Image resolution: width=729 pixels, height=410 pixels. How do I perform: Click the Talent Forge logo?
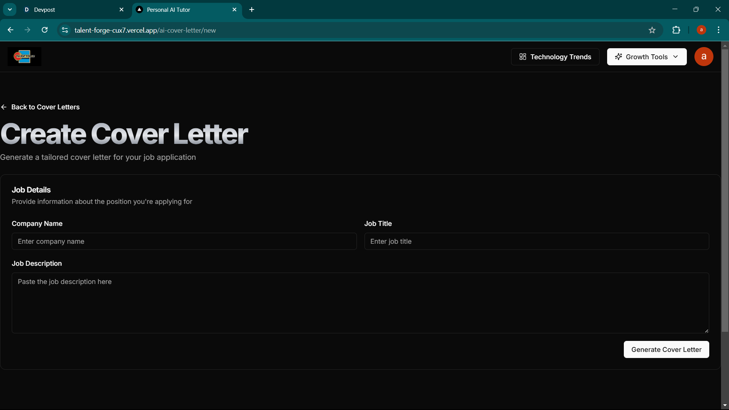coord(24,57)
